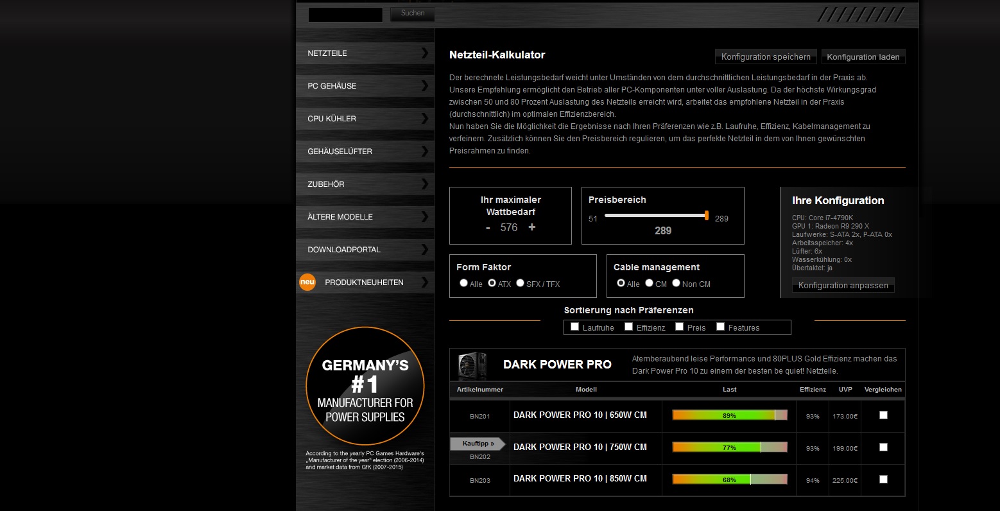Choose CM cable management option
Screen dimensions: 1000x511
pos(649,283)
